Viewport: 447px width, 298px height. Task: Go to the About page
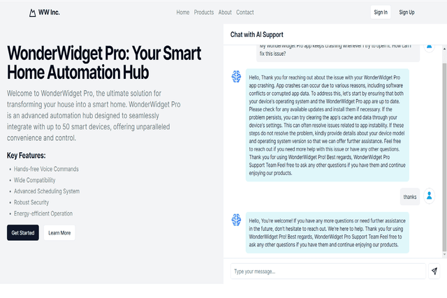click(x=225, y=13)
